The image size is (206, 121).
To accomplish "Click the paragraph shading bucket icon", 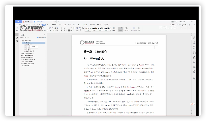I will click(x=77, y=30).
